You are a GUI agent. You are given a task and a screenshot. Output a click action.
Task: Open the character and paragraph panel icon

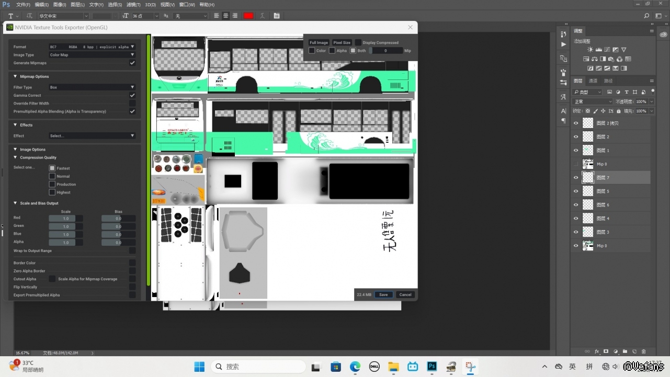(x=277, y=16)
